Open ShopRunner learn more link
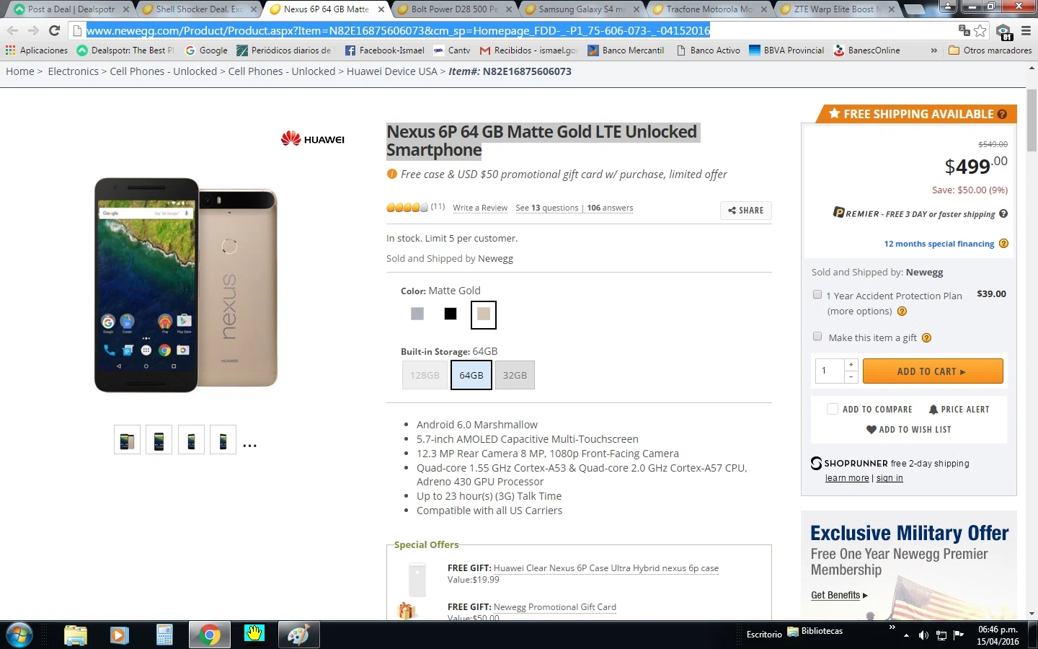The height and width of the screenshot is (649, 1038). [x=847, y=478]
